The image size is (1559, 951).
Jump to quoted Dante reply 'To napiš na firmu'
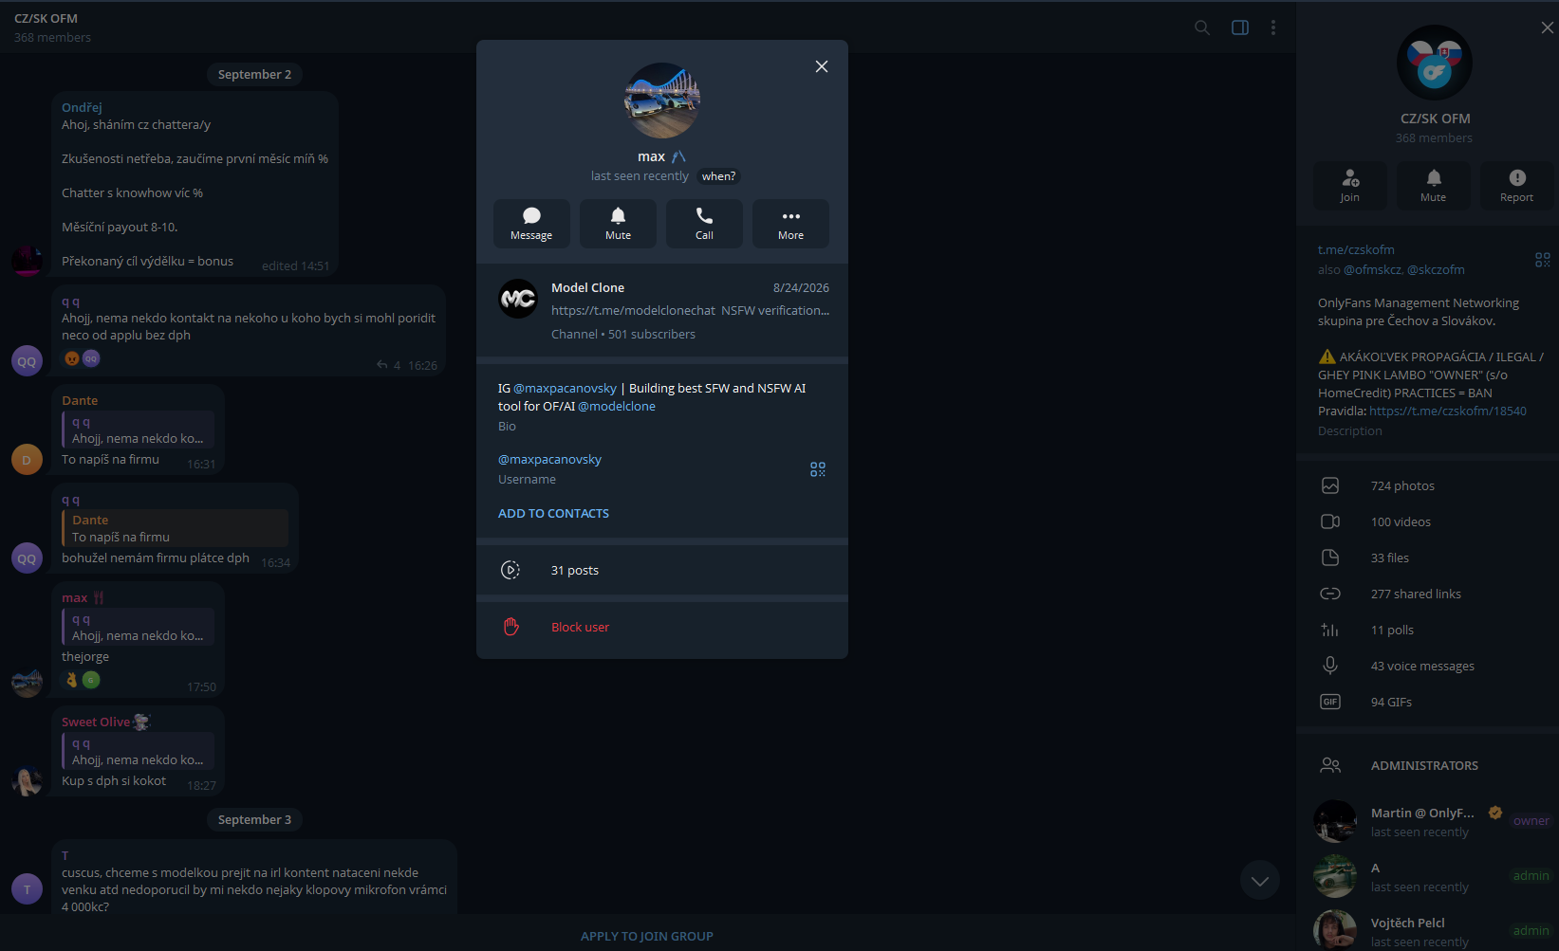175,528
